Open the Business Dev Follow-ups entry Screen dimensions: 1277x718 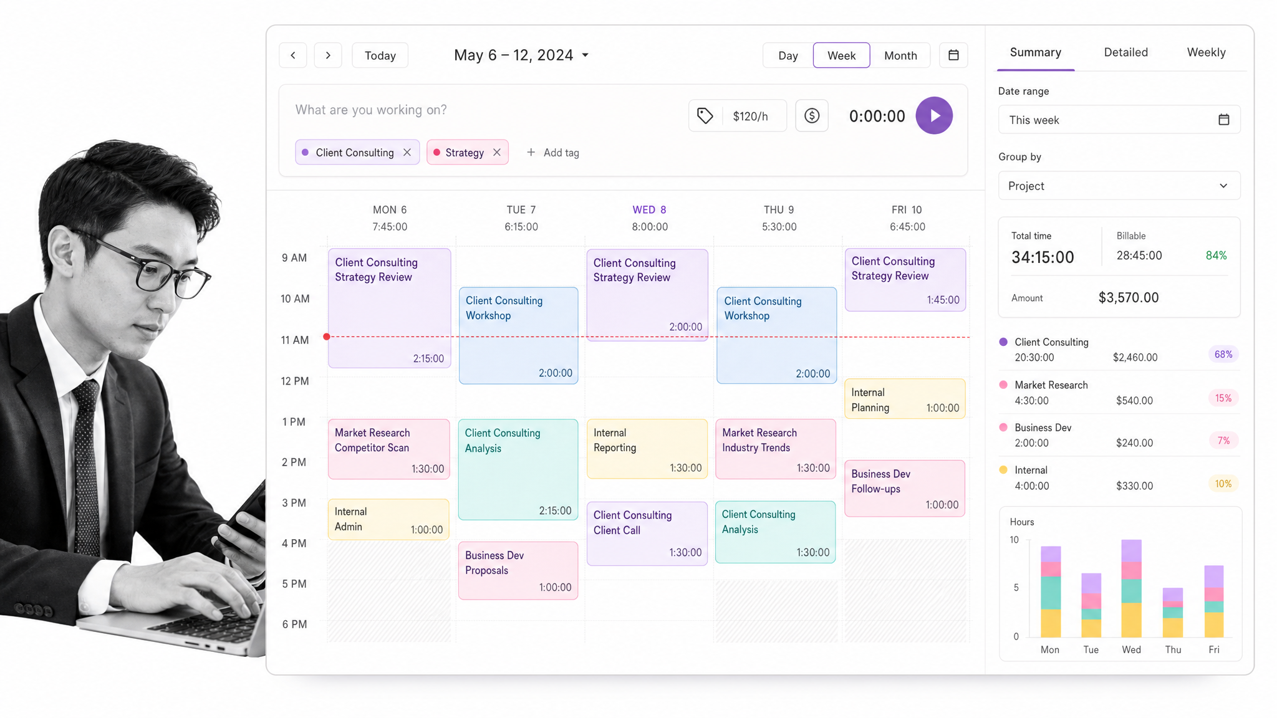[905, 488]
